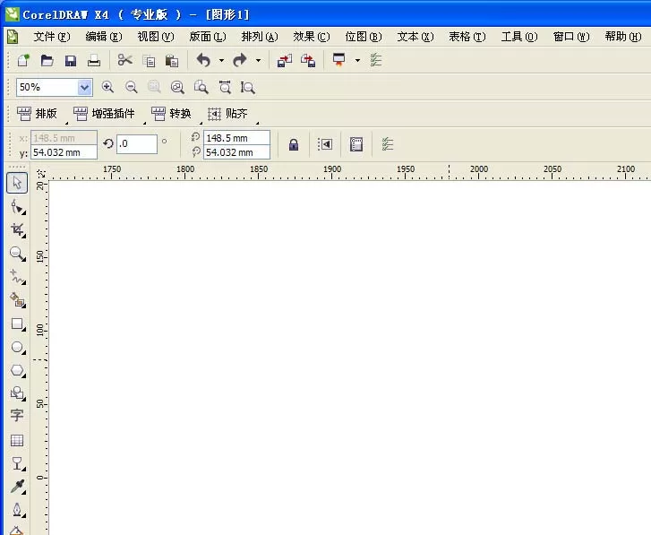Undo the last action
The image size is (651, 535).
click(203, 61)
